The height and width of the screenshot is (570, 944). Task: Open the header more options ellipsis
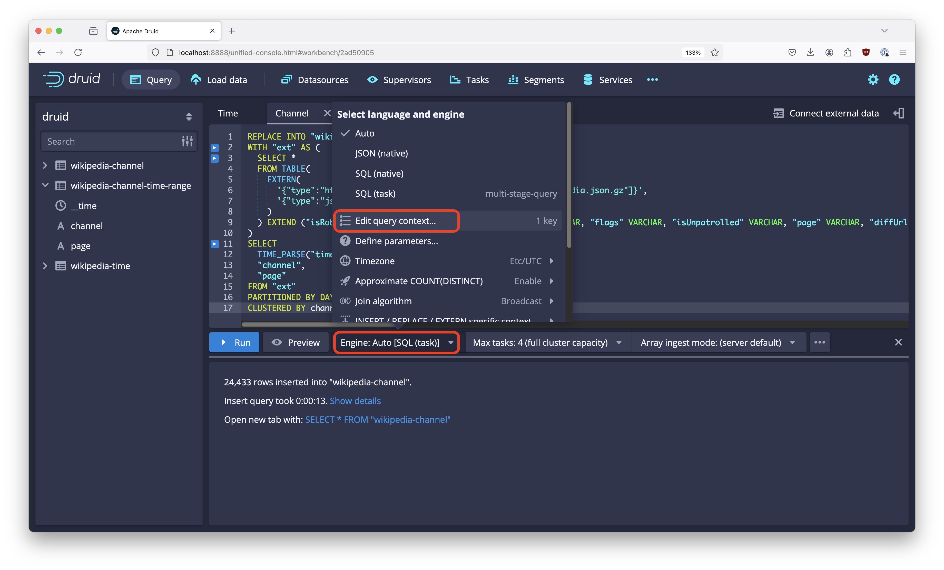click(652, 80)
